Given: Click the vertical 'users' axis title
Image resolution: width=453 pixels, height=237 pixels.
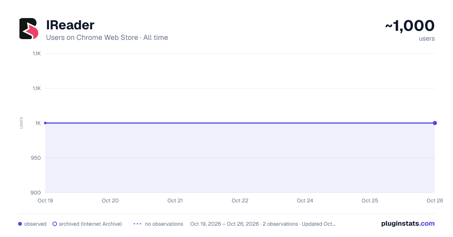Looking at the screenshot, I should [21, 123].
